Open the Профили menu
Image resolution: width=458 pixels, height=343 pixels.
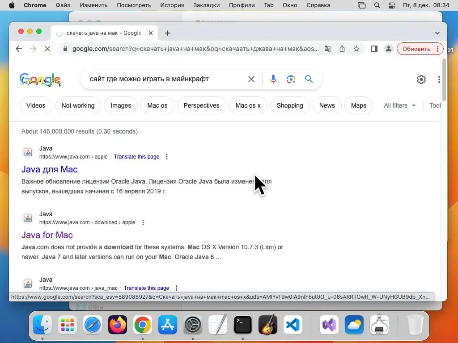pos(242,5)
